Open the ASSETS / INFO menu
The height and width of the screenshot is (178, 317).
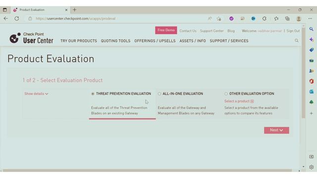click(x=193, y=41)
